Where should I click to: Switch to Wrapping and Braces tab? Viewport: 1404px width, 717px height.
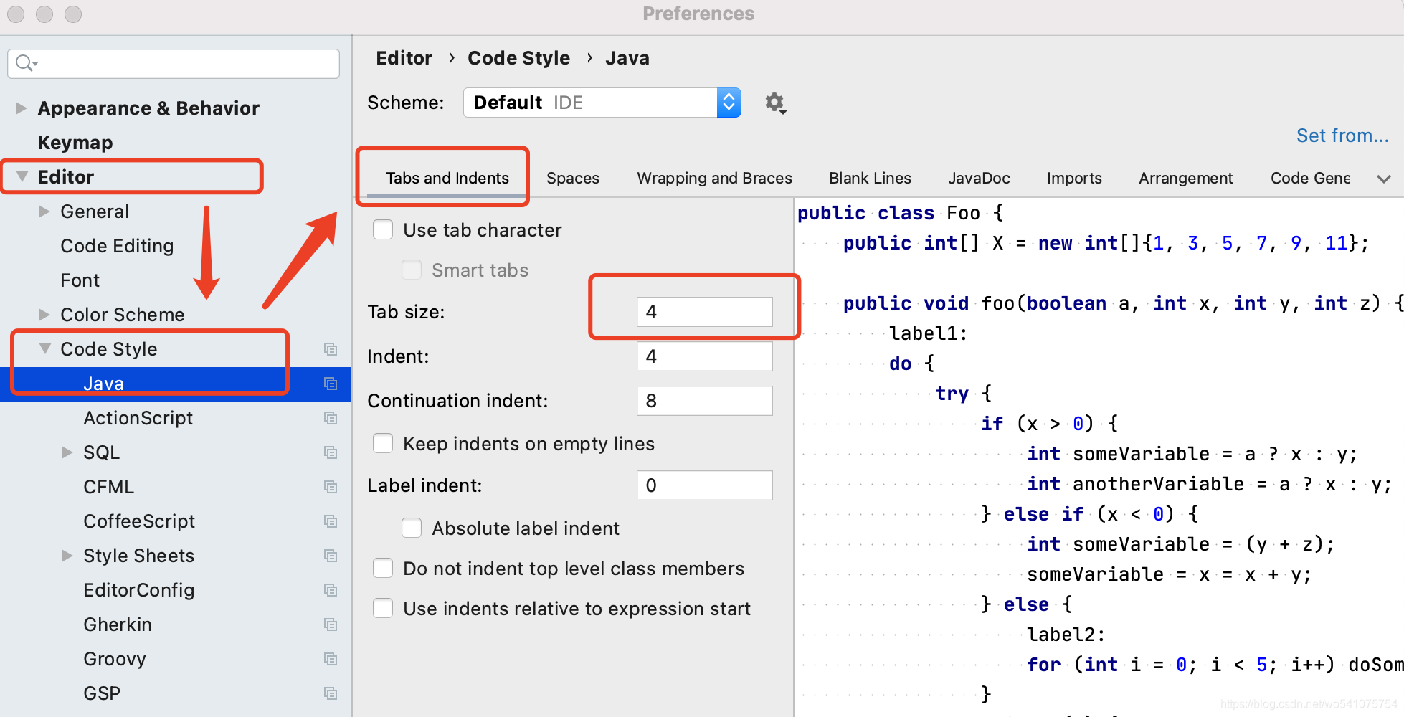[x=714, y=178]
